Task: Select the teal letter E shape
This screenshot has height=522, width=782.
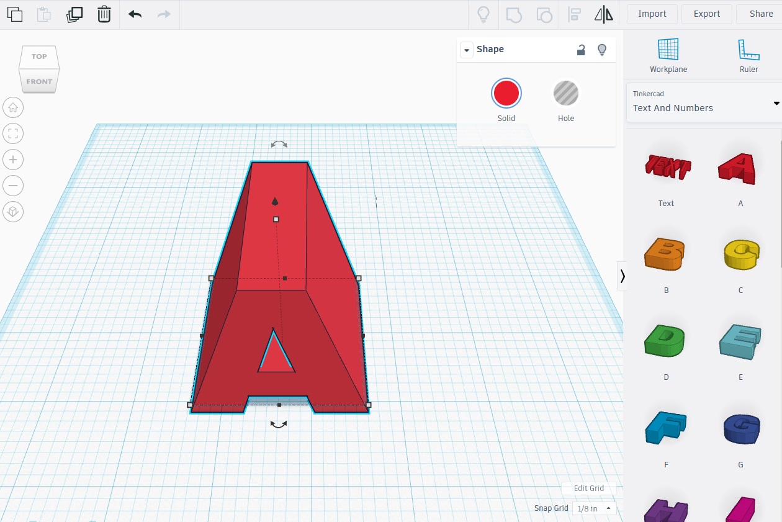Action: tap(740, 341)
